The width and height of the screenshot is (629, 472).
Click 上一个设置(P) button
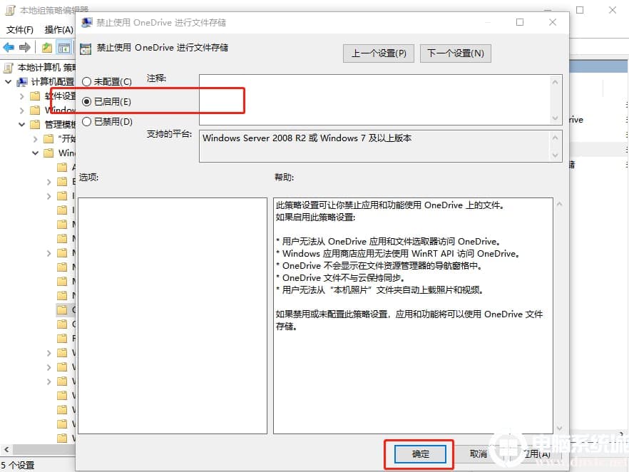(378, 53)
